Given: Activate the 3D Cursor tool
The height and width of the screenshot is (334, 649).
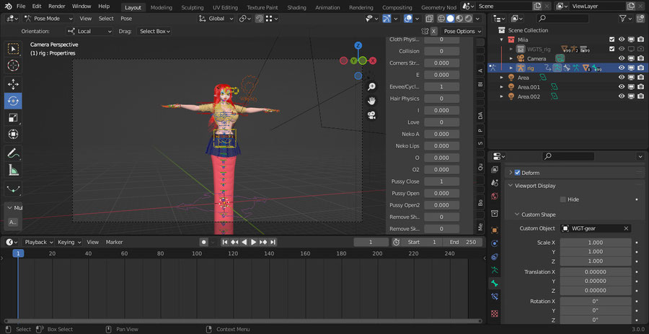Looking at the screenshot, I should [x=13, y=66].
